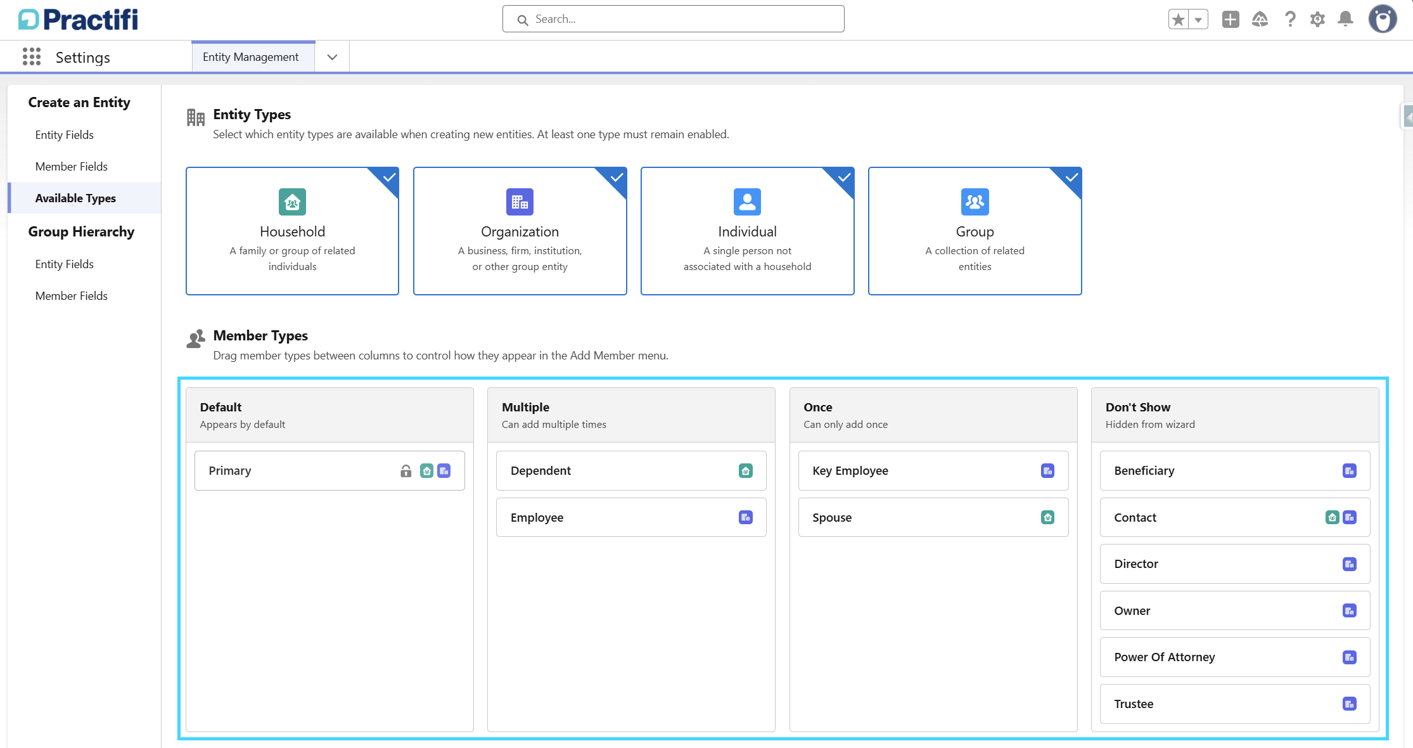1413x748 pixels.
Task: Click the Once column header
Action: 933,415
